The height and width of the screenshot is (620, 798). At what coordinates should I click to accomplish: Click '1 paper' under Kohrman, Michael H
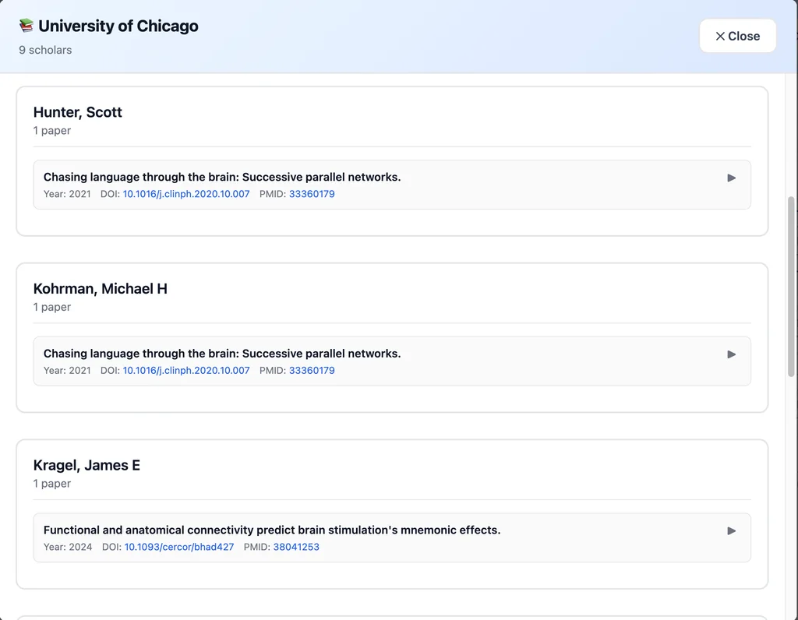pyautogui.click(x=52, y=307)
